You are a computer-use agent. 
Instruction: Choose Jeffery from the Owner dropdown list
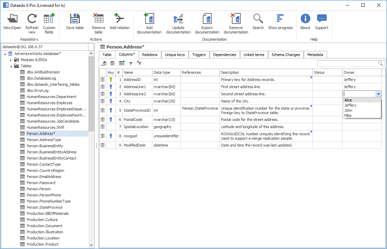[350, 105]
